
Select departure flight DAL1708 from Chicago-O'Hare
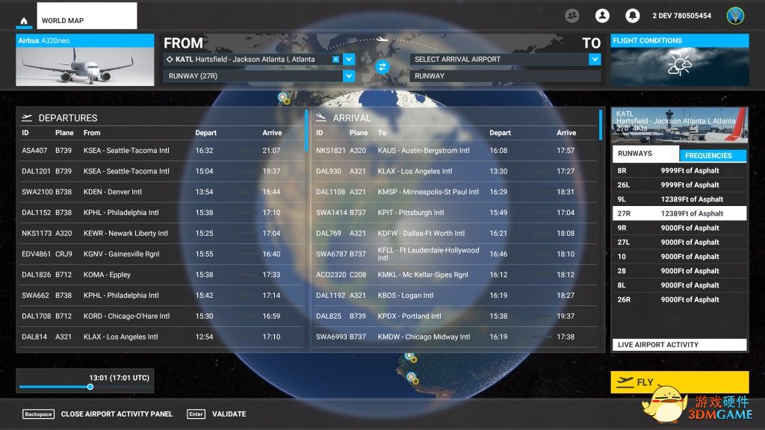click(x=161, y=317)
